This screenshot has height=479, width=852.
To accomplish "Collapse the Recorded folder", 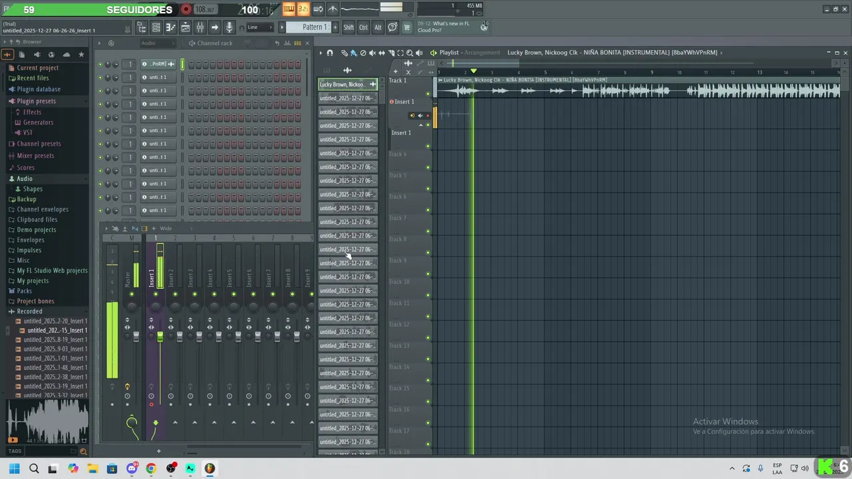I will 29,311.
